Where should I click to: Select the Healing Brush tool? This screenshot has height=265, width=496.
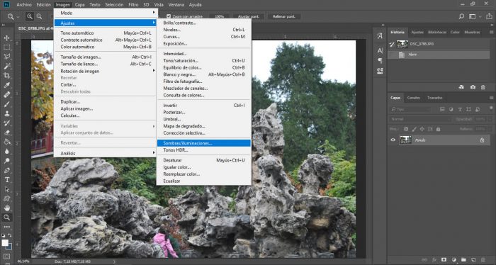tap(6, 94)
